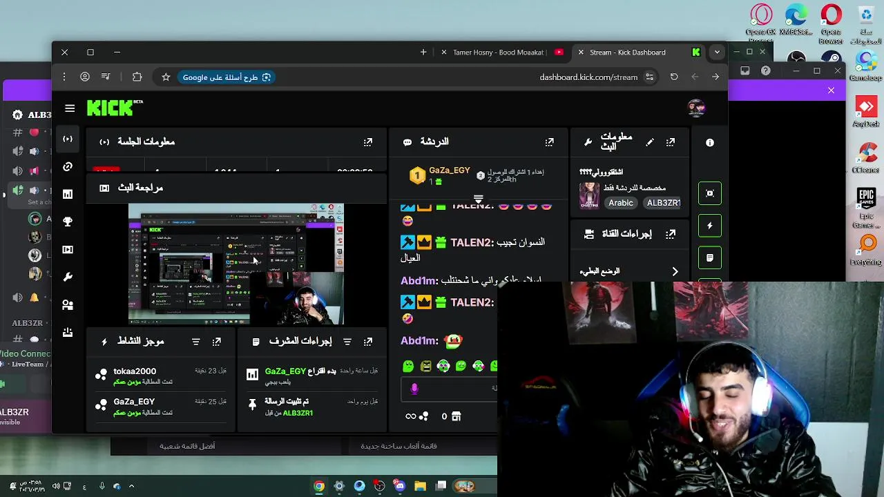Pop out the chat panel
This screenshot has height=497, width=884.
pyautogui.click(x=550, y=142)
